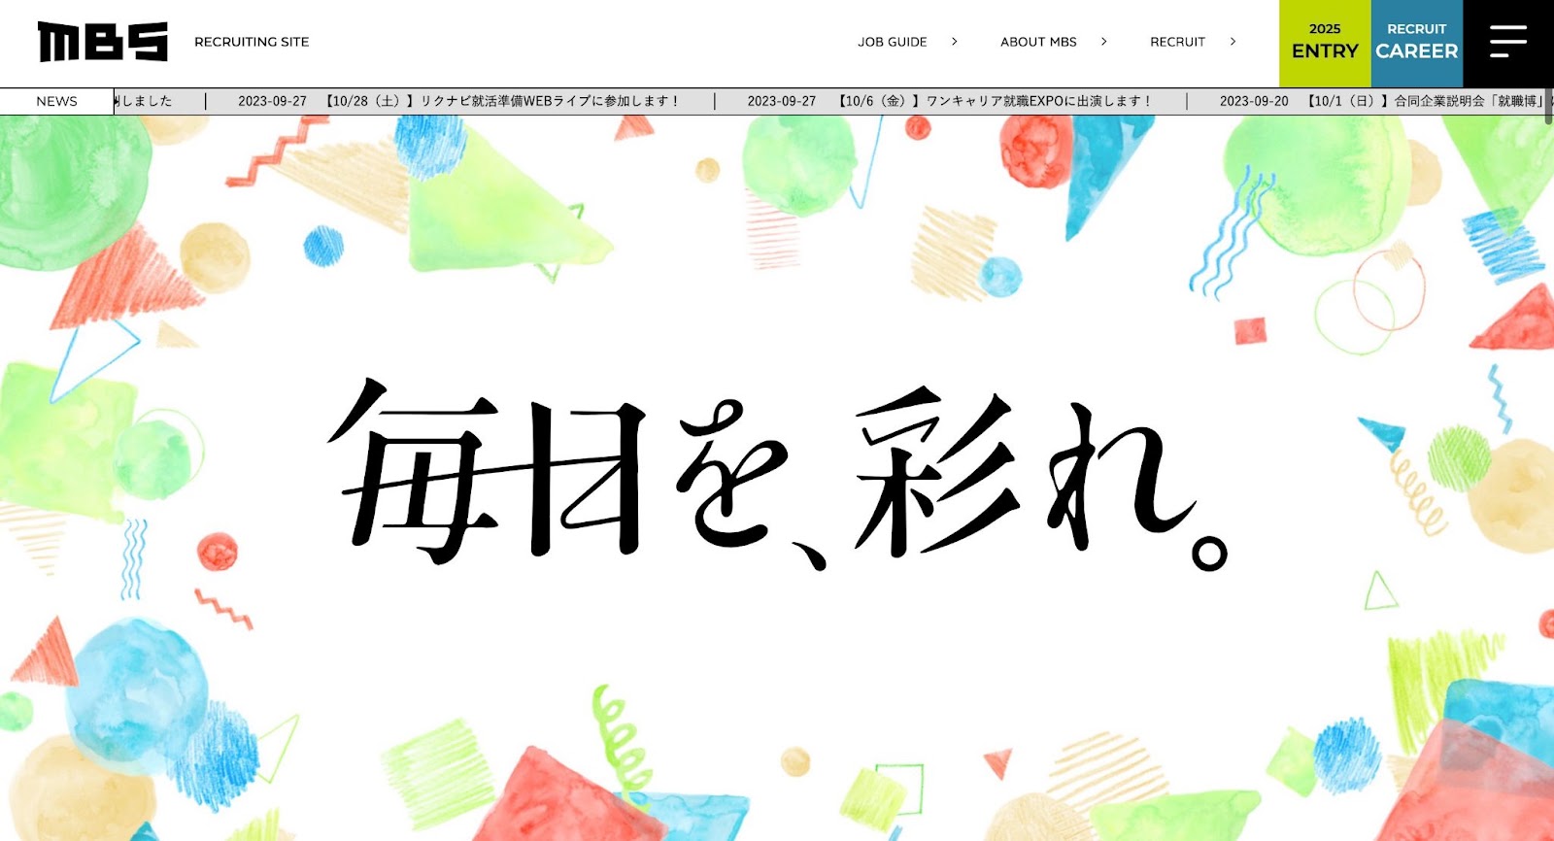Open the RECRUIT menu item

coord(1177,42)
